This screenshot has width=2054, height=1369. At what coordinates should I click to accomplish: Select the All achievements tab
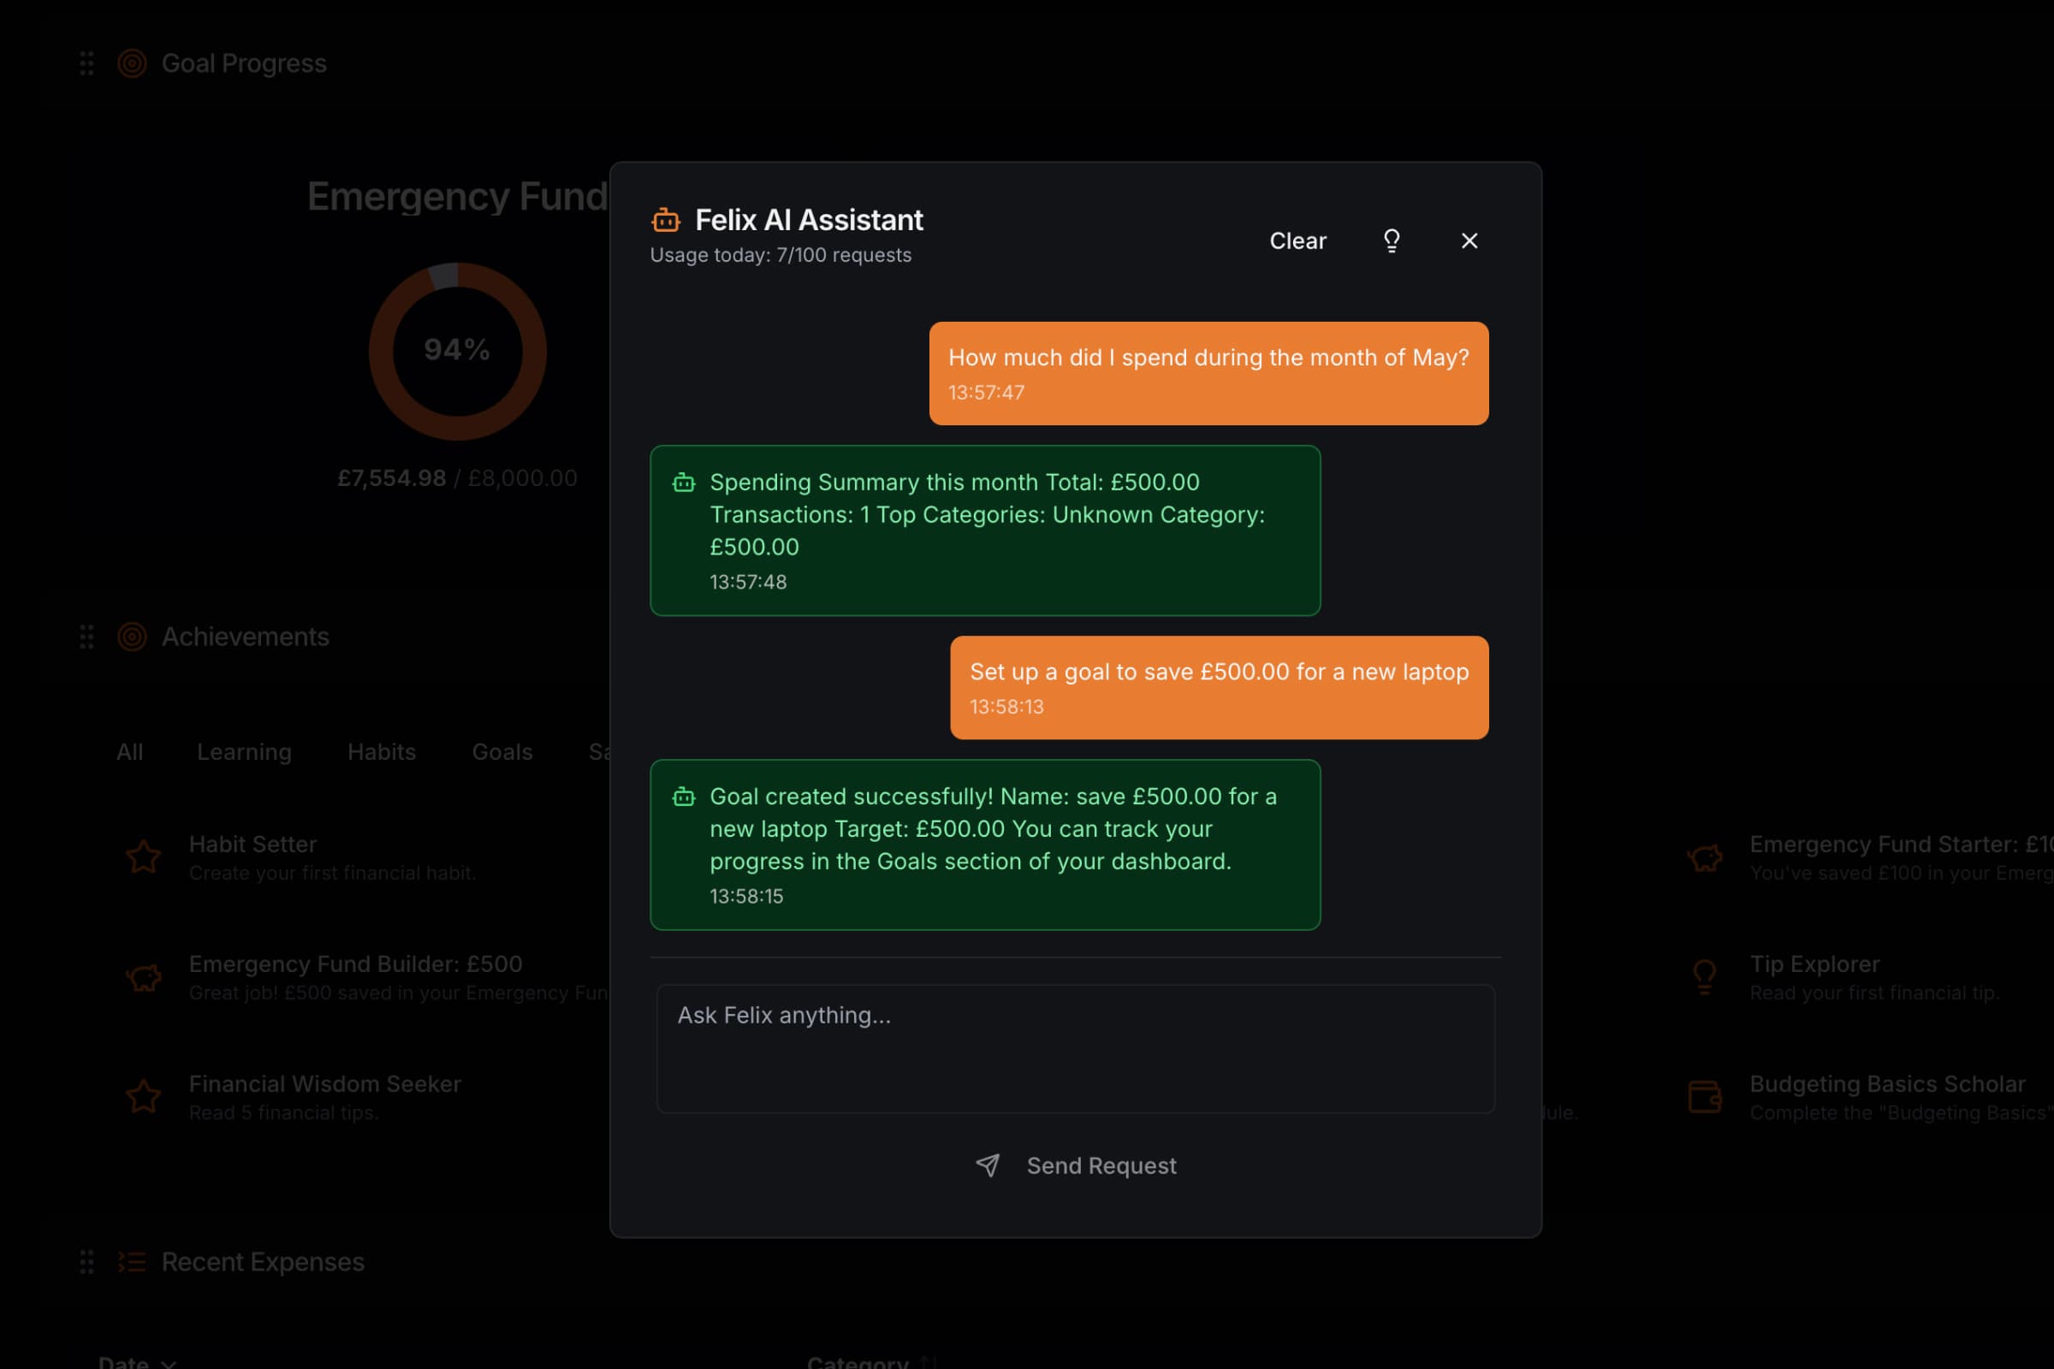[x=129, y=752]
